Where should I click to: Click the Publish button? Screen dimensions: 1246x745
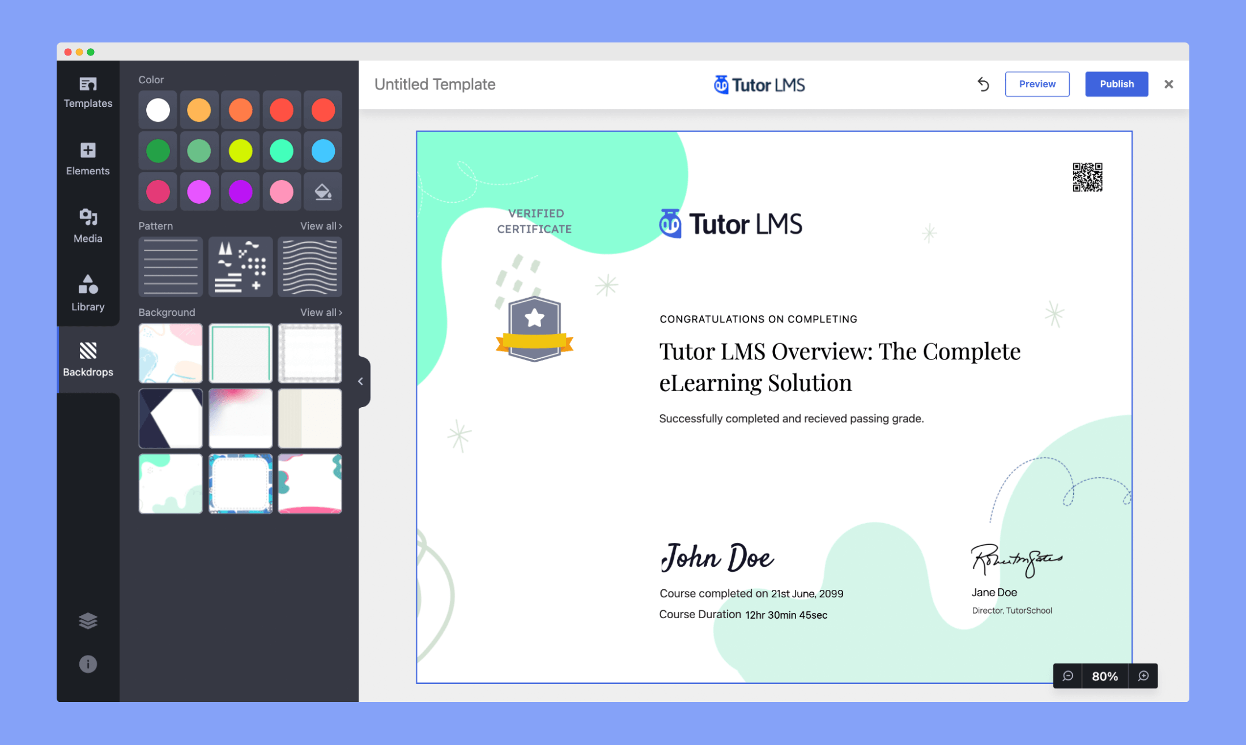pyautogui.click(x=1116, y=84)
